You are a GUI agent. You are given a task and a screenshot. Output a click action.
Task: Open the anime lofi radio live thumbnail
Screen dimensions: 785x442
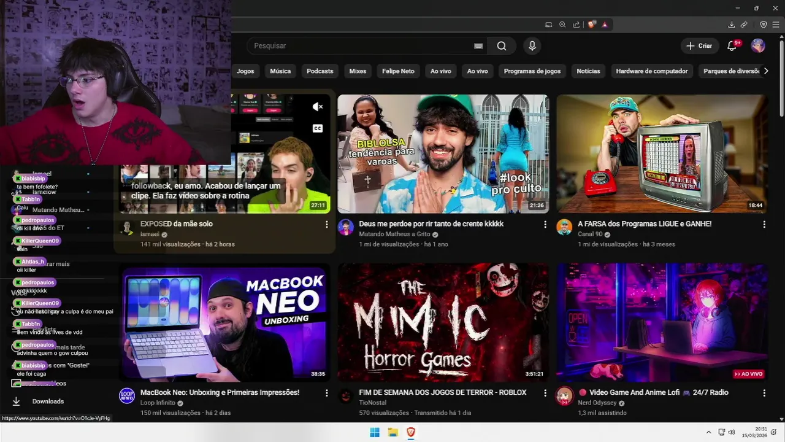[x=662, y=322]
